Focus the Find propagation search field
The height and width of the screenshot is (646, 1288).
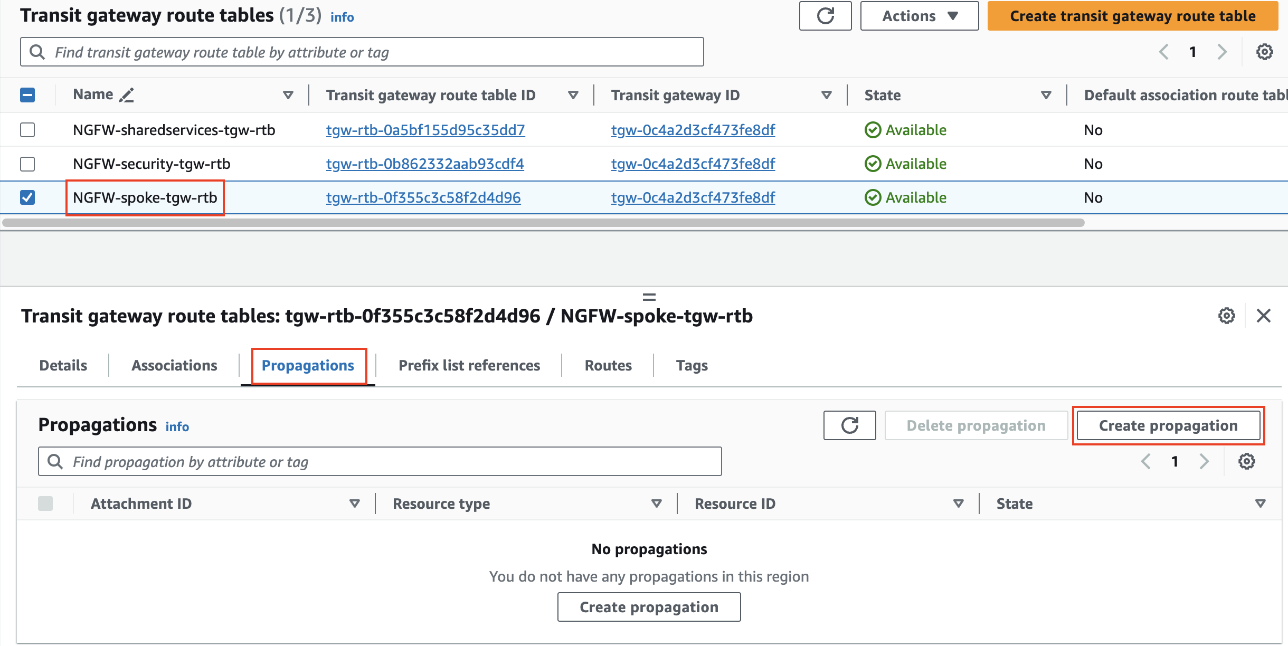coord(380,461)
